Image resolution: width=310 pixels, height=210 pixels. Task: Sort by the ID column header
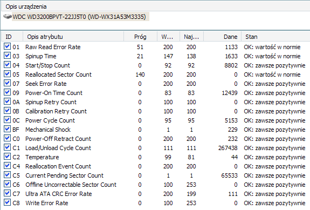[x=12, y=37]
